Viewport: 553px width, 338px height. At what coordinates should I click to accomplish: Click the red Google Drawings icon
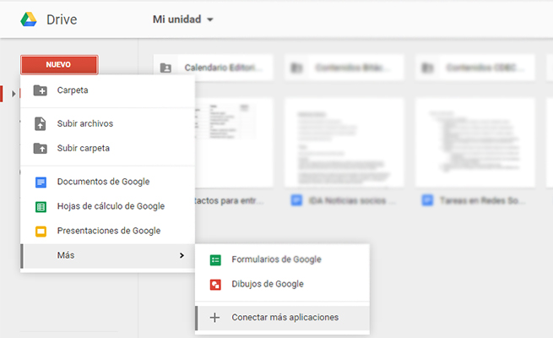(215, 285)
